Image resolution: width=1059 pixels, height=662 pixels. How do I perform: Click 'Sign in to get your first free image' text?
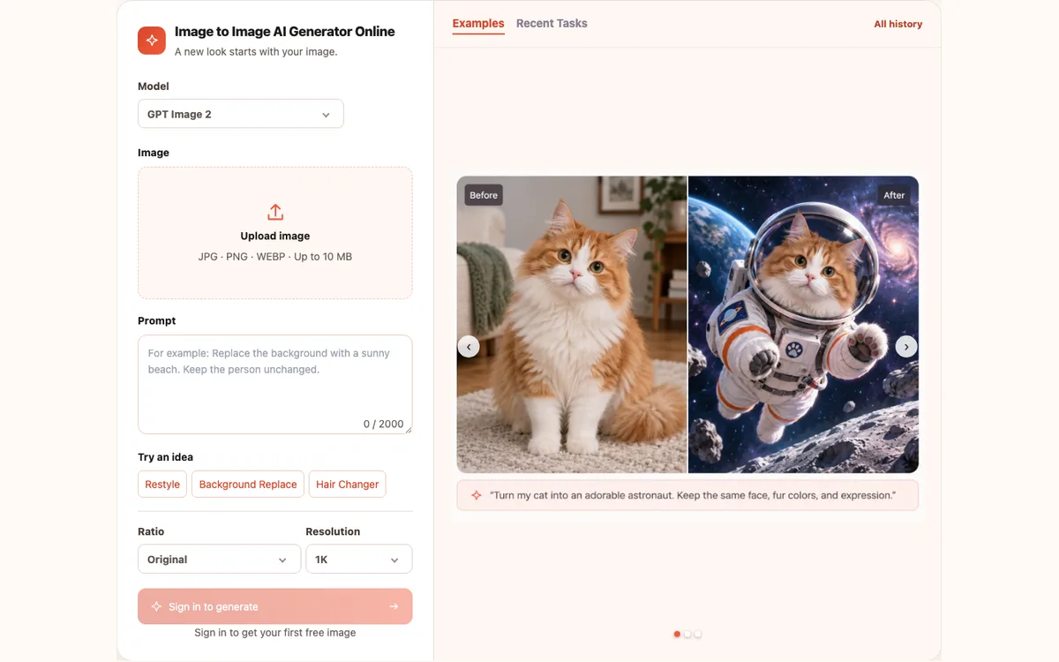[275, 633]
